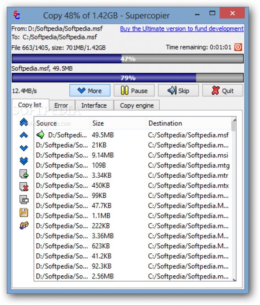Click destination C:/Softpedia/Softpedia.mtr
Image resolution: width=260 pixels, height=305 pixels.
pos(188,175)
